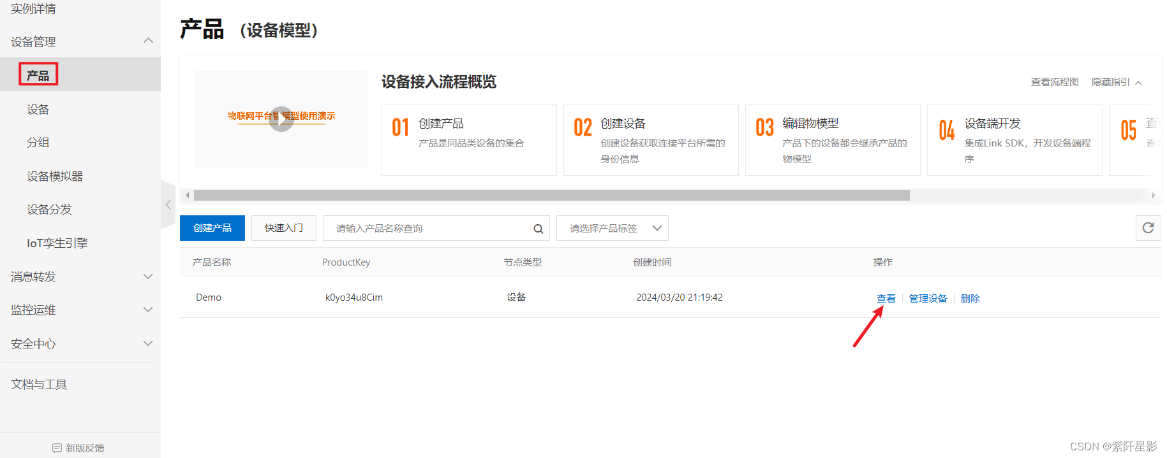Screen dimensions: 1167x458
Task: Select 产品 in the sidebar
Action: point(38,75)
